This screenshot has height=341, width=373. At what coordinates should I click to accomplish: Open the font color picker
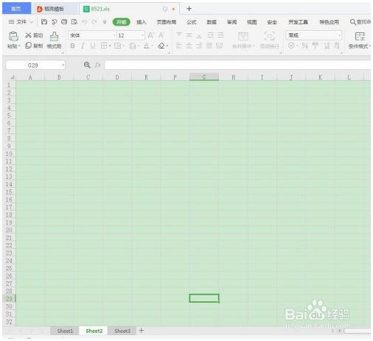point(146,46)
